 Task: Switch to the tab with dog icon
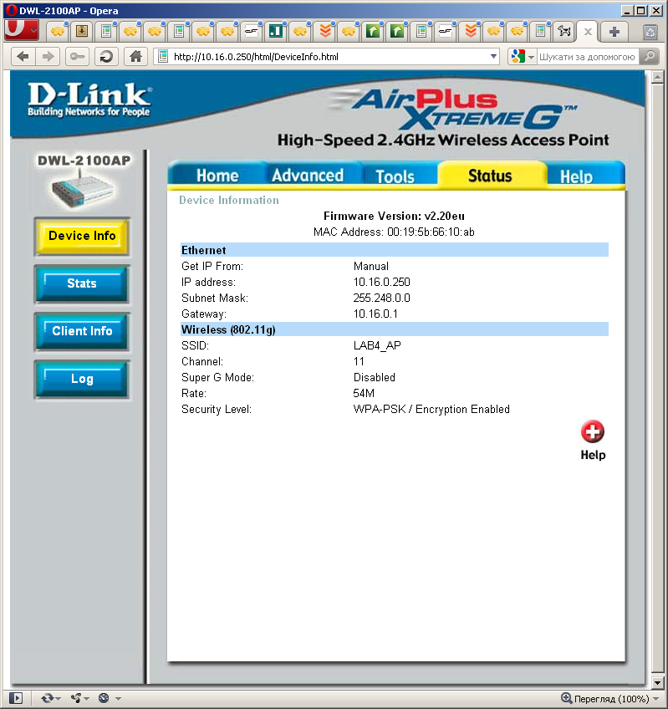click(x=563, y=31)
